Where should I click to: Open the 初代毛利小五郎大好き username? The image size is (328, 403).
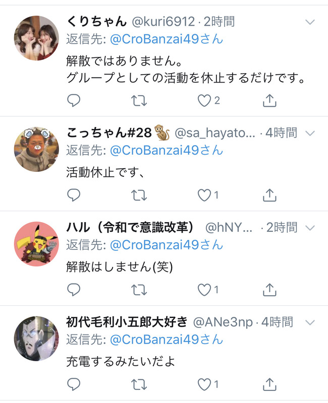point(127,322)
